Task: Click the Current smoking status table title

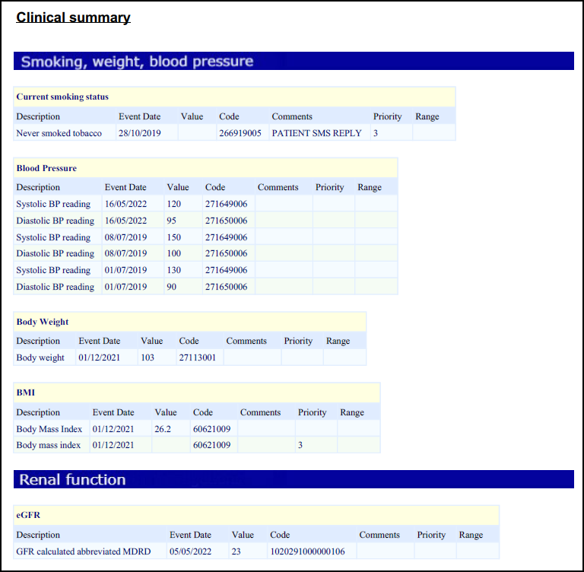Action: 62,97
